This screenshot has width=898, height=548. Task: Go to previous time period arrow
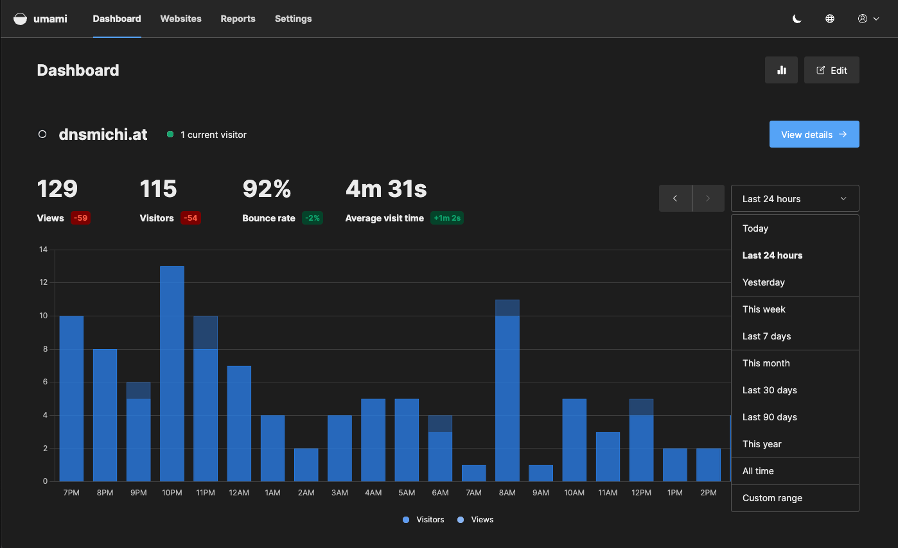pyautogui.click(x=675, y=198)
